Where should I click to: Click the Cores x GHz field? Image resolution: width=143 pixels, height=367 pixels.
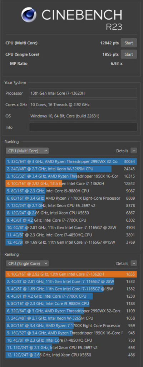[x=83, y=104]
